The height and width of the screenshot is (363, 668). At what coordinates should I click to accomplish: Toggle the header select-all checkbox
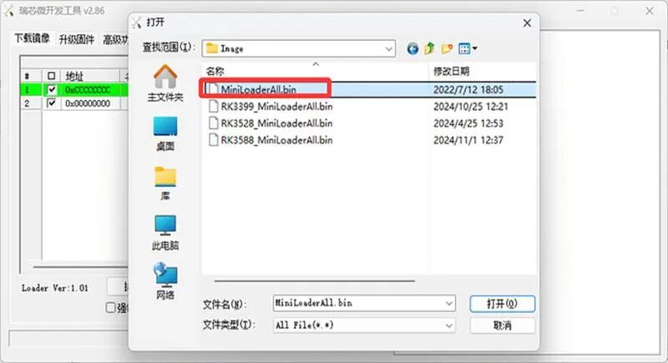[x=52, y=76]
